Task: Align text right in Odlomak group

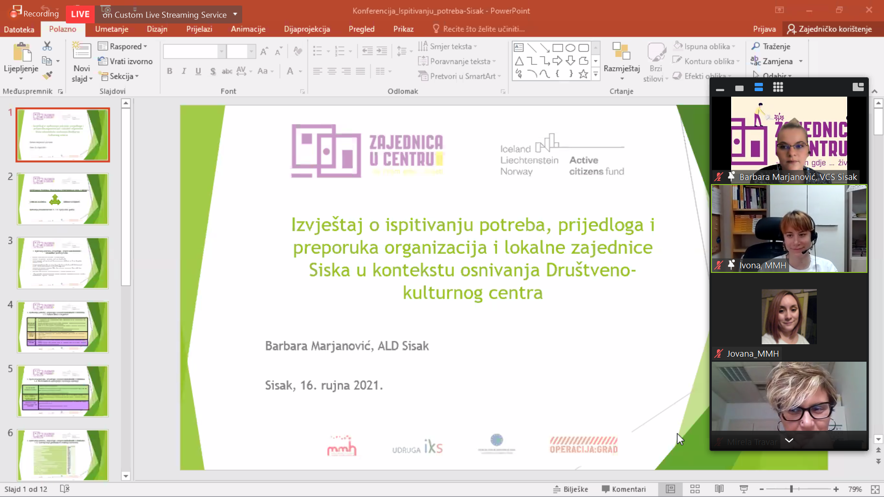Action: [x=346, y=71]
